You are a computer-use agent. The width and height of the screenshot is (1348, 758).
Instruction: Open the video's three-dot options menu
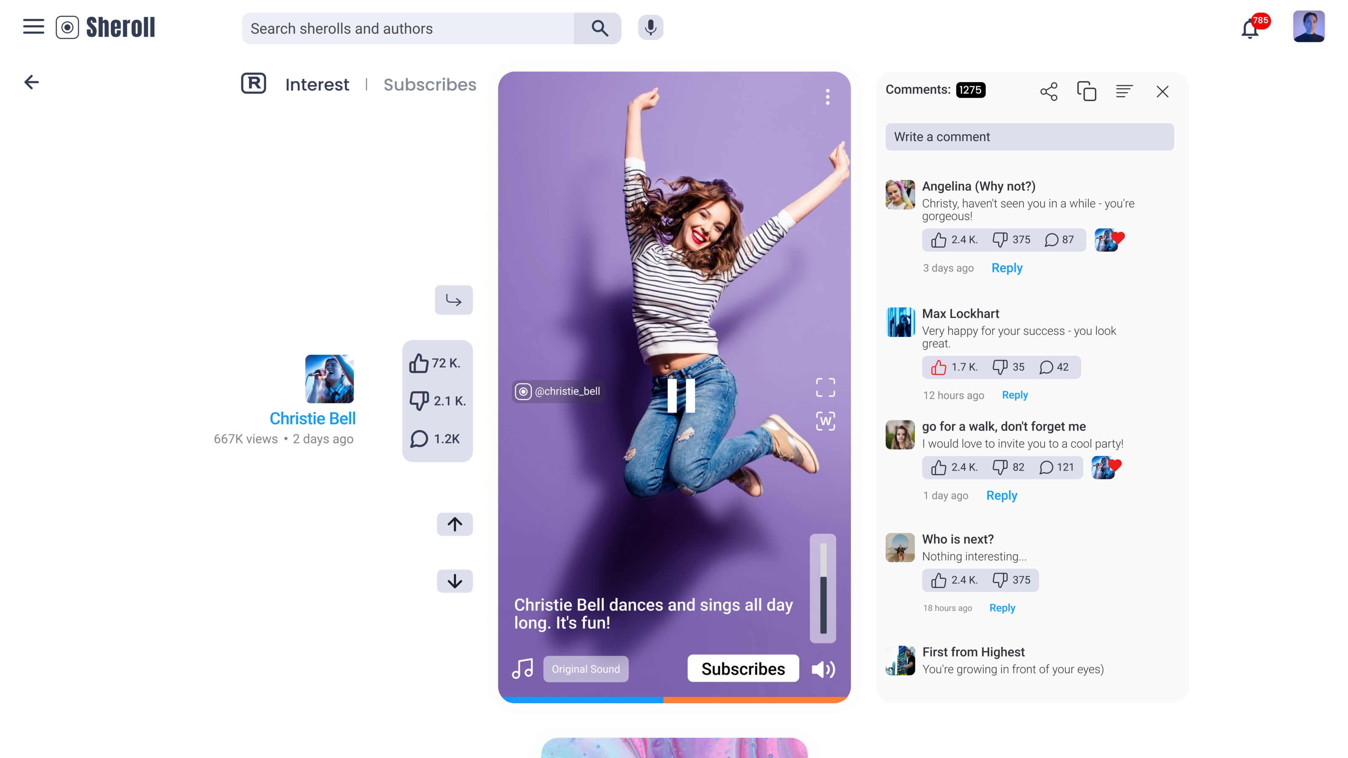click(x=827, y=97)
